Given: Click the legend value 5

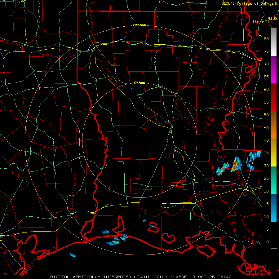Looking at the screenshot, I should coord(268,229).
